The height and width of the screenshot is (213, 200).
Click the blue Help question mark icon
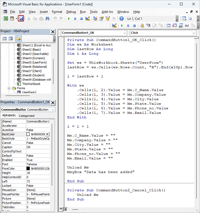122,18
